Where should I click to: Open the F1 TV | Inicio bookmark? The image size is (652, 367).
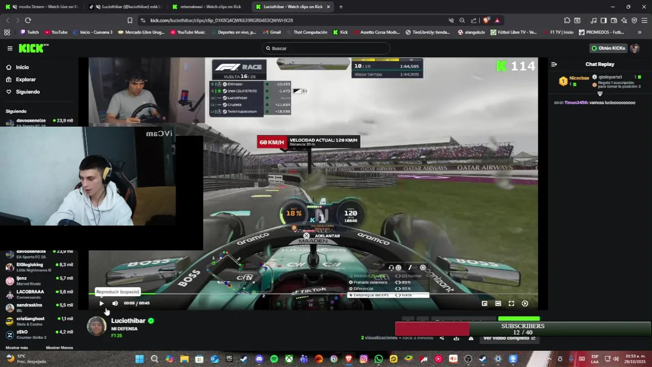[x=558, y=32]
